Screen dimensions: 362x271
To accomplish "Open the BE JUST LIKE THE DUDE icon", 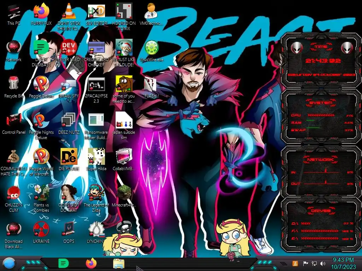I will (x=124, y=54).
